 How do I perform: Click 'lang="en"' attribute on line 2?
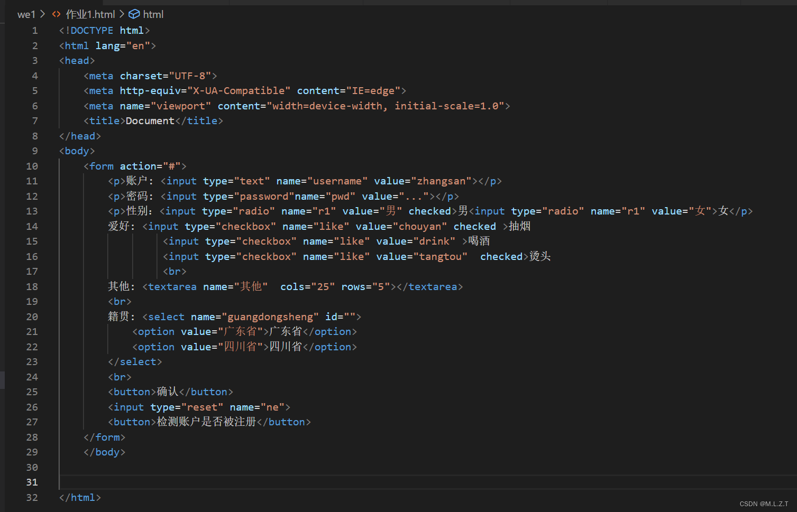click(x=123, y=46)
